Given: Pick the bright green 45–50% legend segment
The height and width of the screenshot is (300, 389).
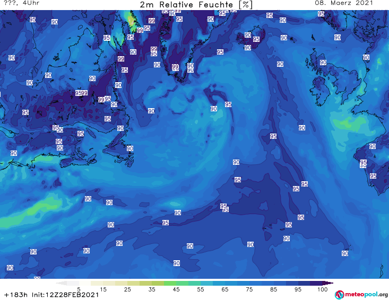Looking at the screenshot, I should (182, 283).
